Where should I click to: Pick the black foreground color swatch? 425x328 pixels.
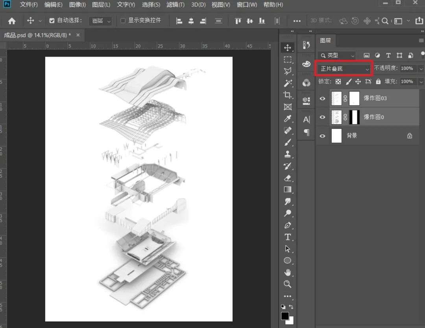tap(285, 315)
